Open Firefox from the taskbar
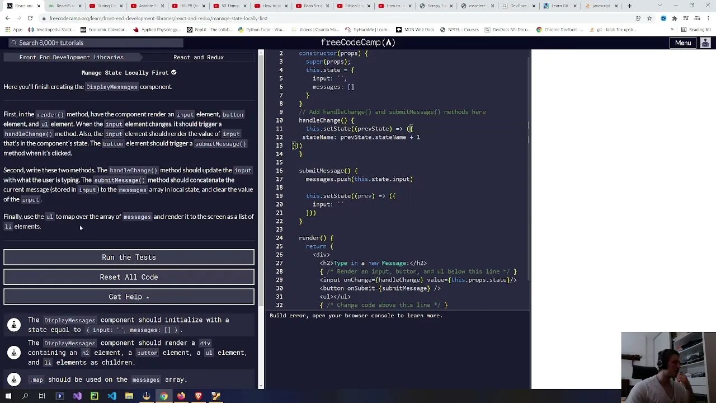Image resolution: width=716 pixels, height=403 pixels. (x=181, y=396)
